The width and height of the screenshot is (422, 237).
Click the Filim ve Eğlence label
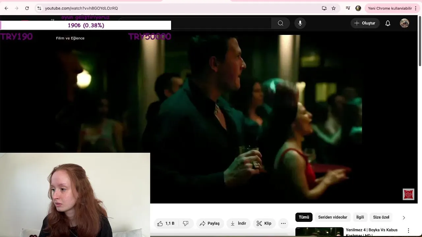point(70,38)
